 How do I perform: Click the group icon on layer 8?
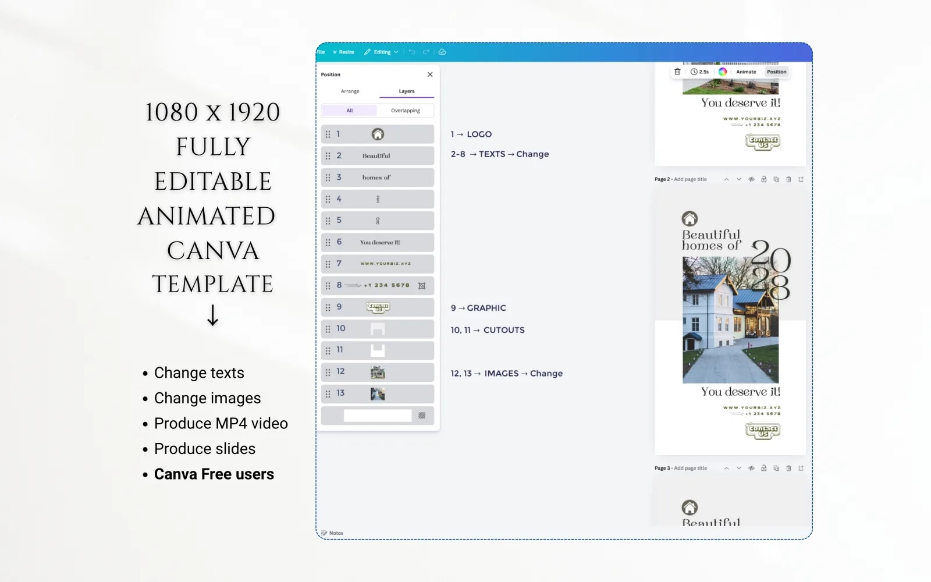click(x=422, y=286)
